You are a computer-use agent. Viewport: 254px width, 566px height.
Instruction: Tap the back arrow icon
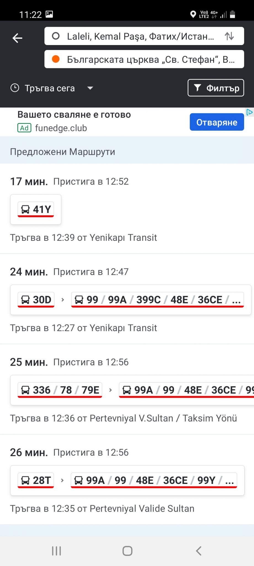[17, 38]
